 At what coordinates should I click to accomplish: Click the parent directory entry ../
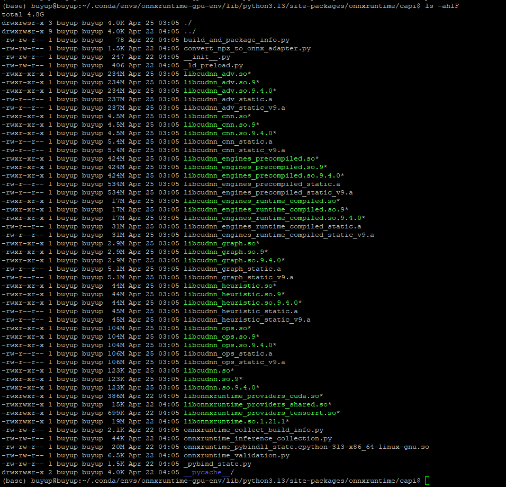point(187,31)
